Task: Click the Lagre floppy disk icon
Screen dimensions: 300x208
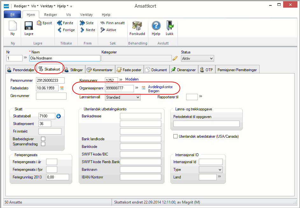Action: pyautogui.click(x=29, y=26)
